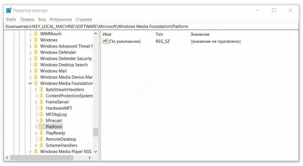Open the Избранное menu
Viewport: 303px width, 166px height.
point(61,19)
